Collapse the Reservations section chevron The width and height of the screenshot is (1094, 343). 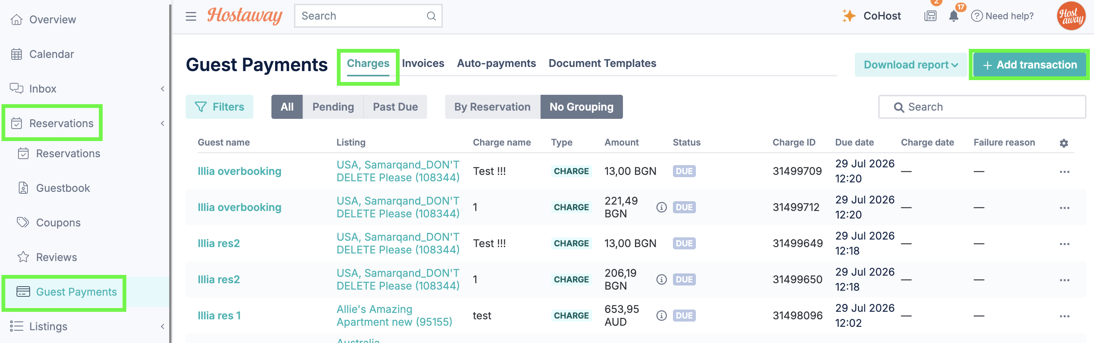(x=162, y=123)
